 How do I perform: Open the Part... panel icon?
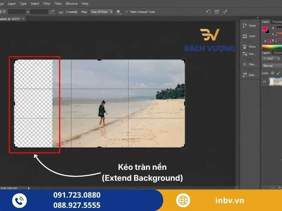245,54
